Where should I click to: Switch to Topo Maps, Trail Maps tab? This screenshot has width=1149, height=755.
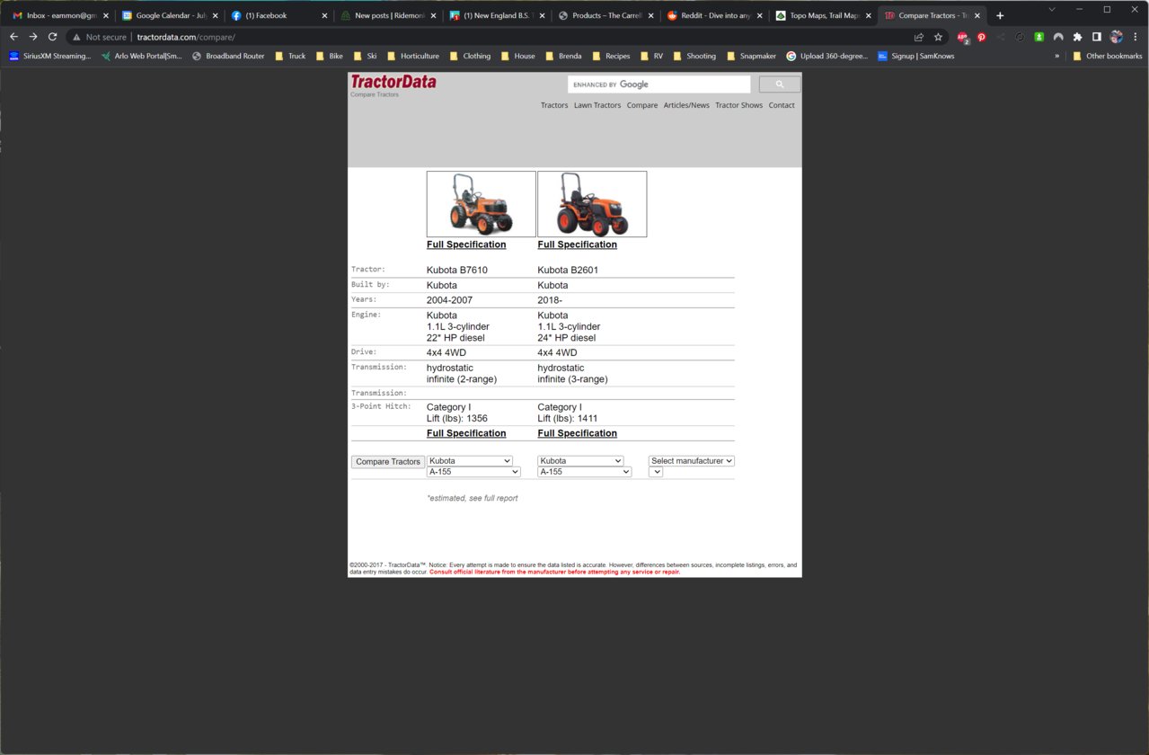pyautogui.click(x=824, y=15)
